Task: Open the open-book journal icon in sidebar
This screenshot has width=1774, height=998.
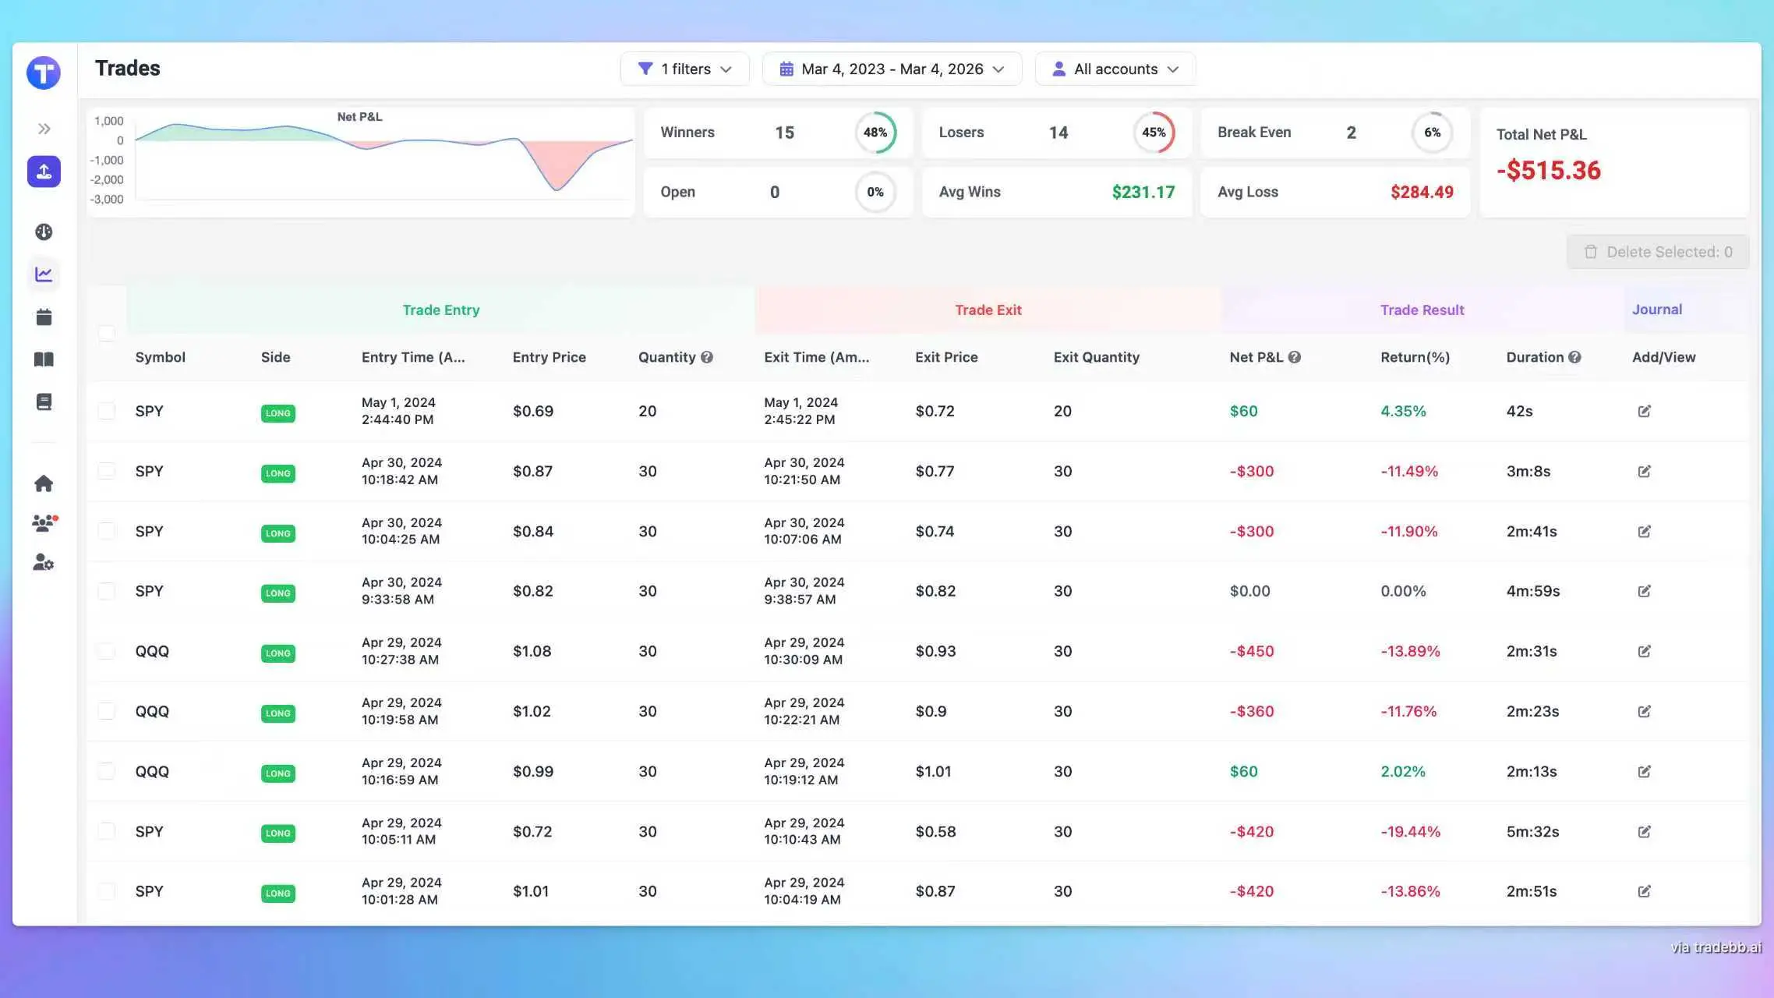Action: click(x=44, y=359)
